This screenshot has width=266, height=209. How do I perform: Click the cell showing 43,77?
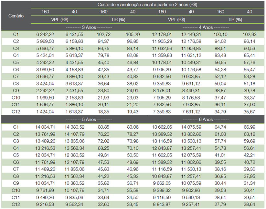click(133, 70)
